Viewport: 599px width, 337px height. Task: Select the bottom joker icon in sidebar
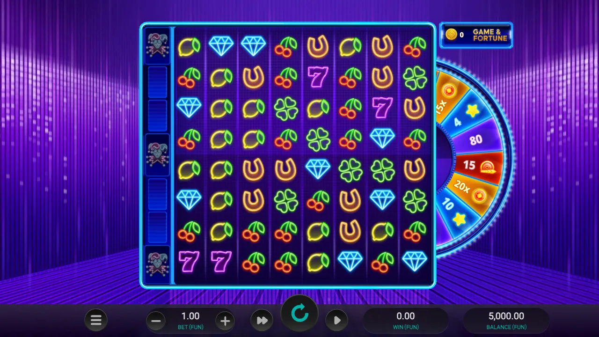[x=157, y=265]
